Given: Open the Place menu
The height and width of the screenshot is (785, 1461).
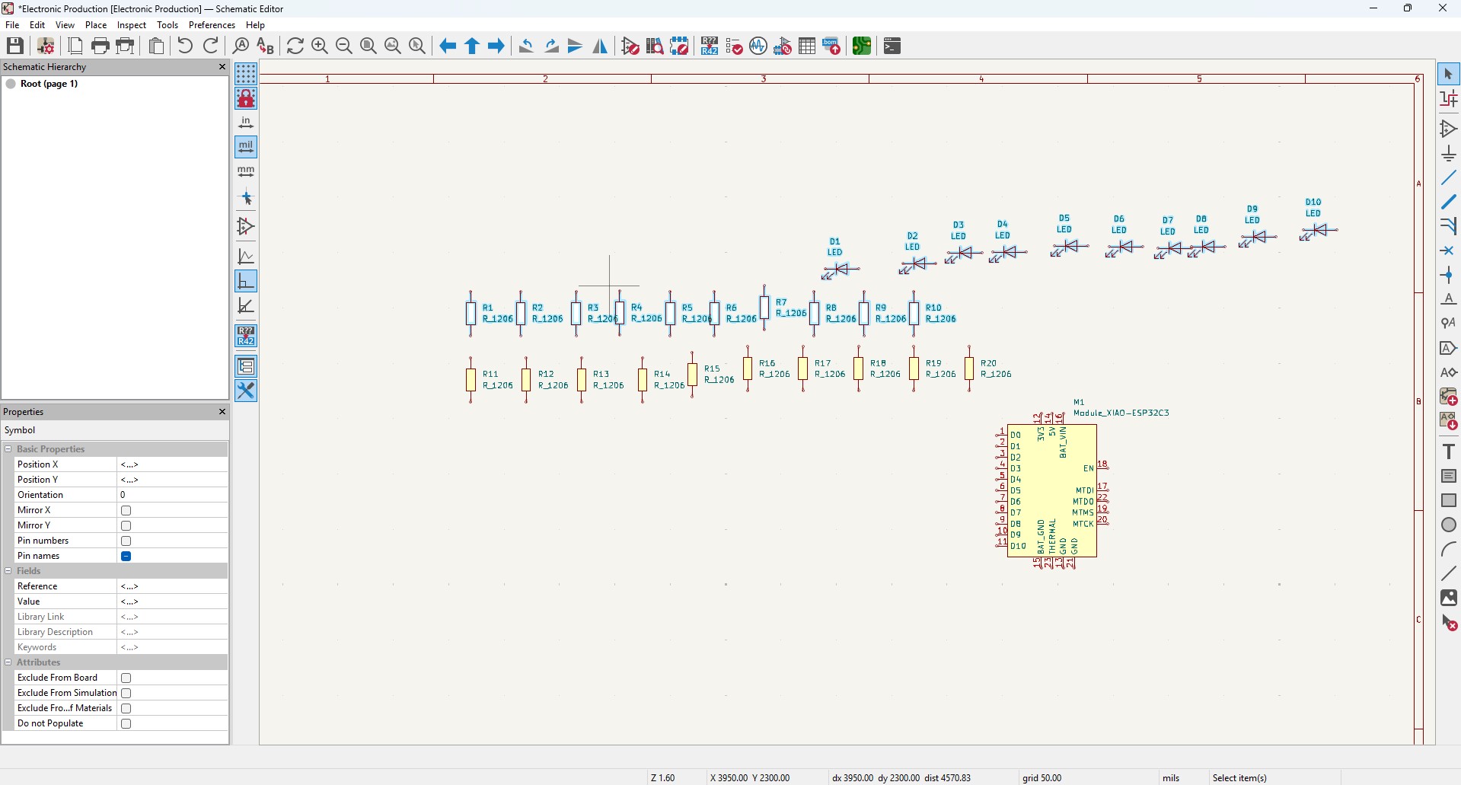Looking at the screenshot, I should click(96, 25).
